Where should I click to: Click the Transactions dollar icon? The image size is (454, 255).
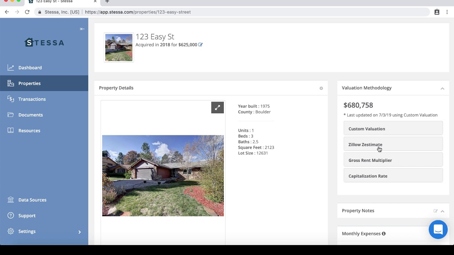tap(11, 99)
